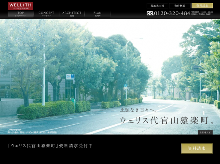Open the ARCHITECT 建築 menu item

[x=72, y=14]
